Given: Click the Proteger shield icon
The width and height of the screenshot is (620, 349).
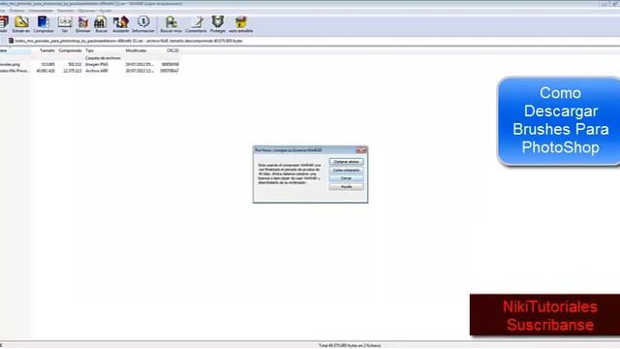Looking at the screenshot, I should (x=217, y=24).
